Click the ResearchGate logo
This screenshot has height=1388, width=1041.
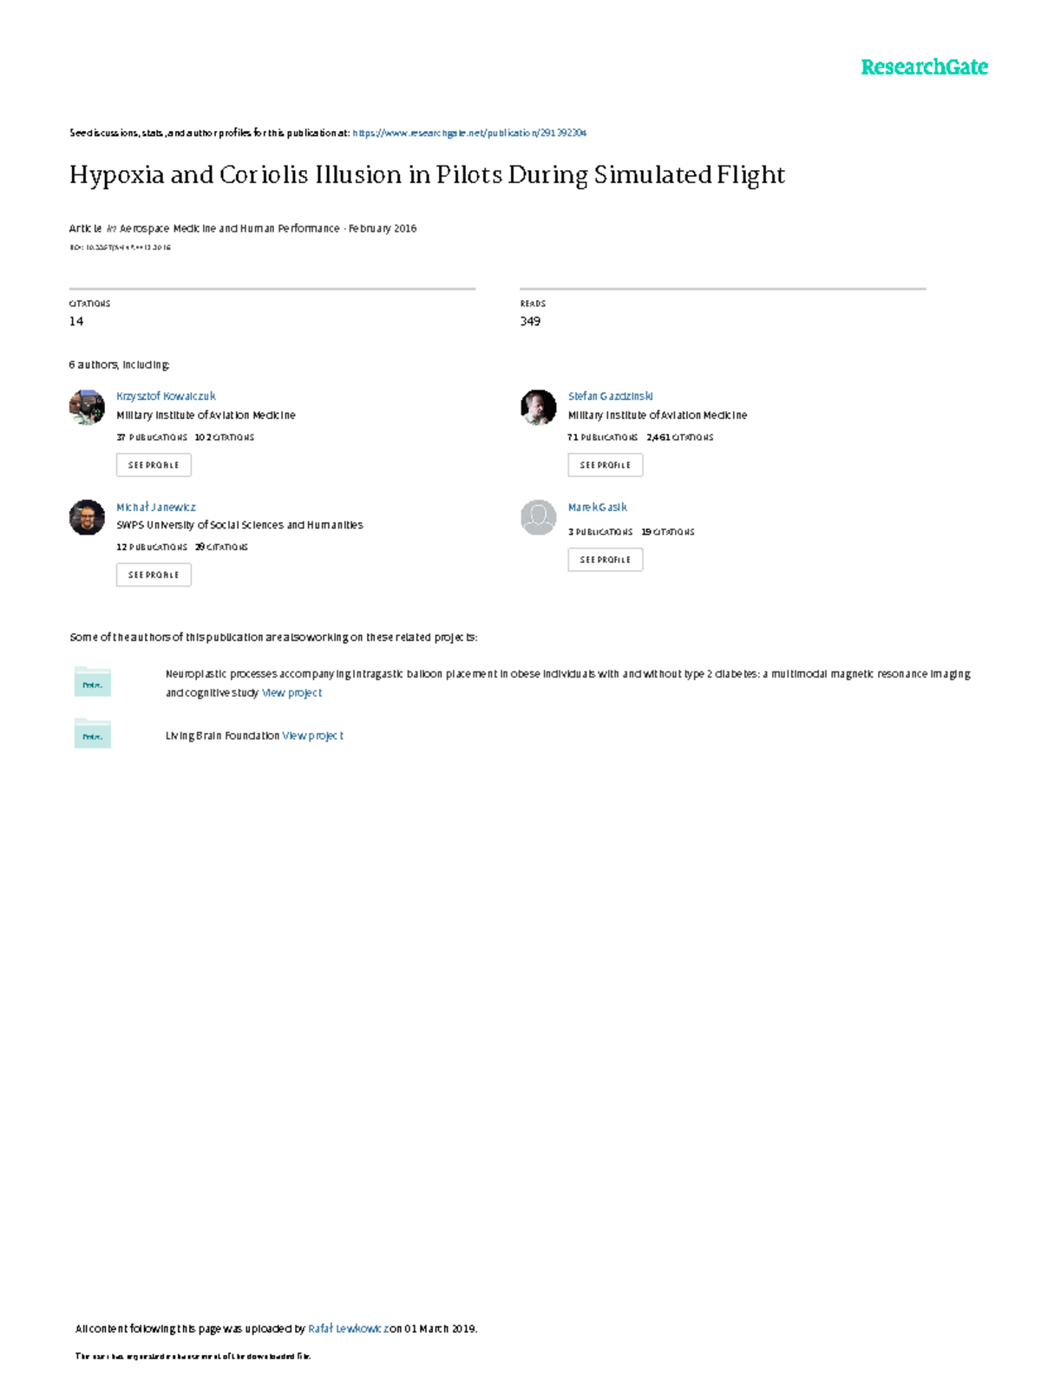[924, 67]
